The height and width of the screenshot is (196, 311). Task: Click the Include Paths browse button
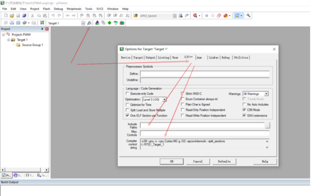tap(267, 125)
